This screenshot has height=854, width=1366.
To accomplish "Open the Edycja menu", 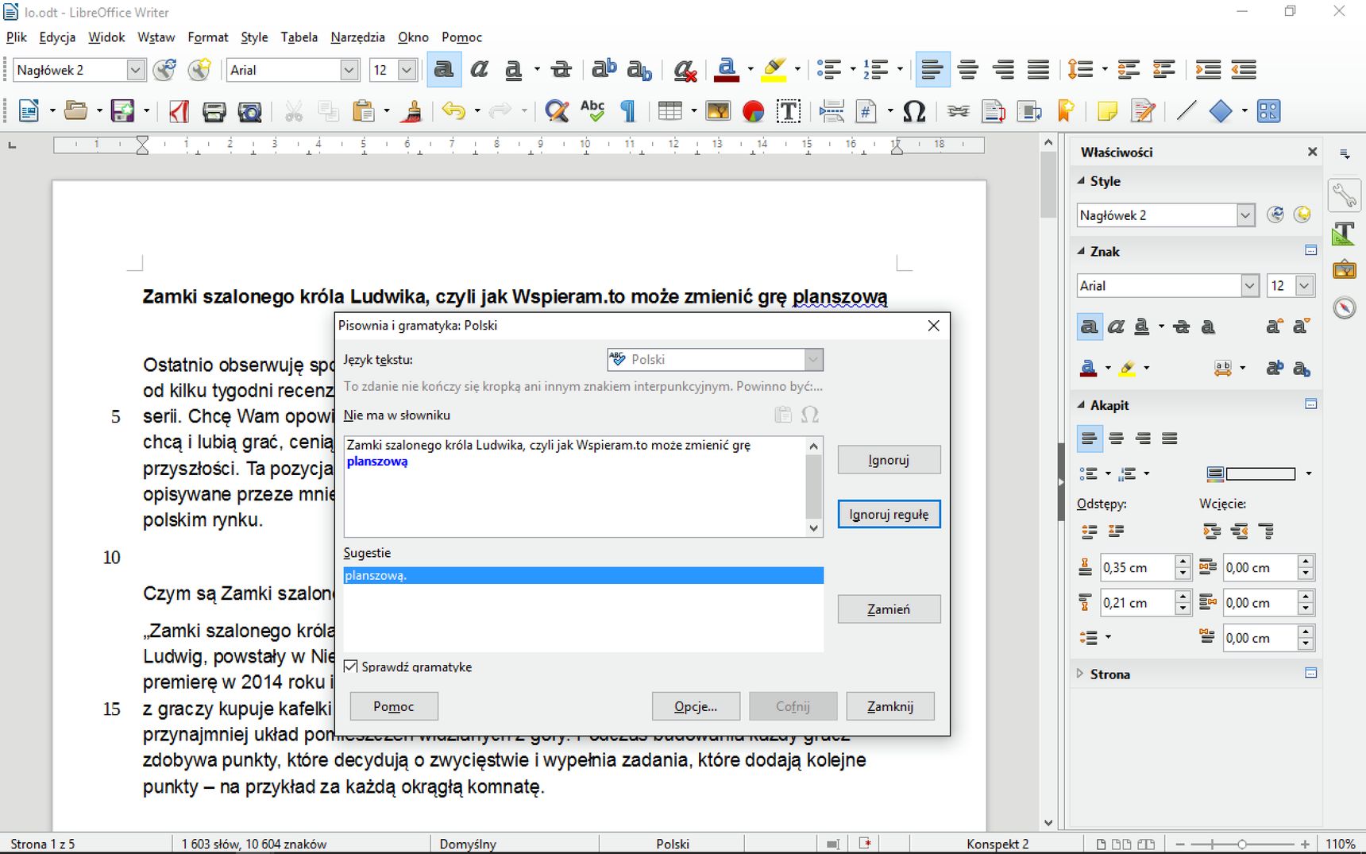I will [x=57, y=37].
